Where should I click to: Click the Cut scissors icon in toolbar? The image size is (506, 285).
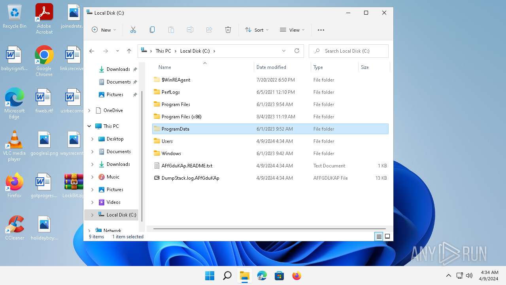point(133,30)
